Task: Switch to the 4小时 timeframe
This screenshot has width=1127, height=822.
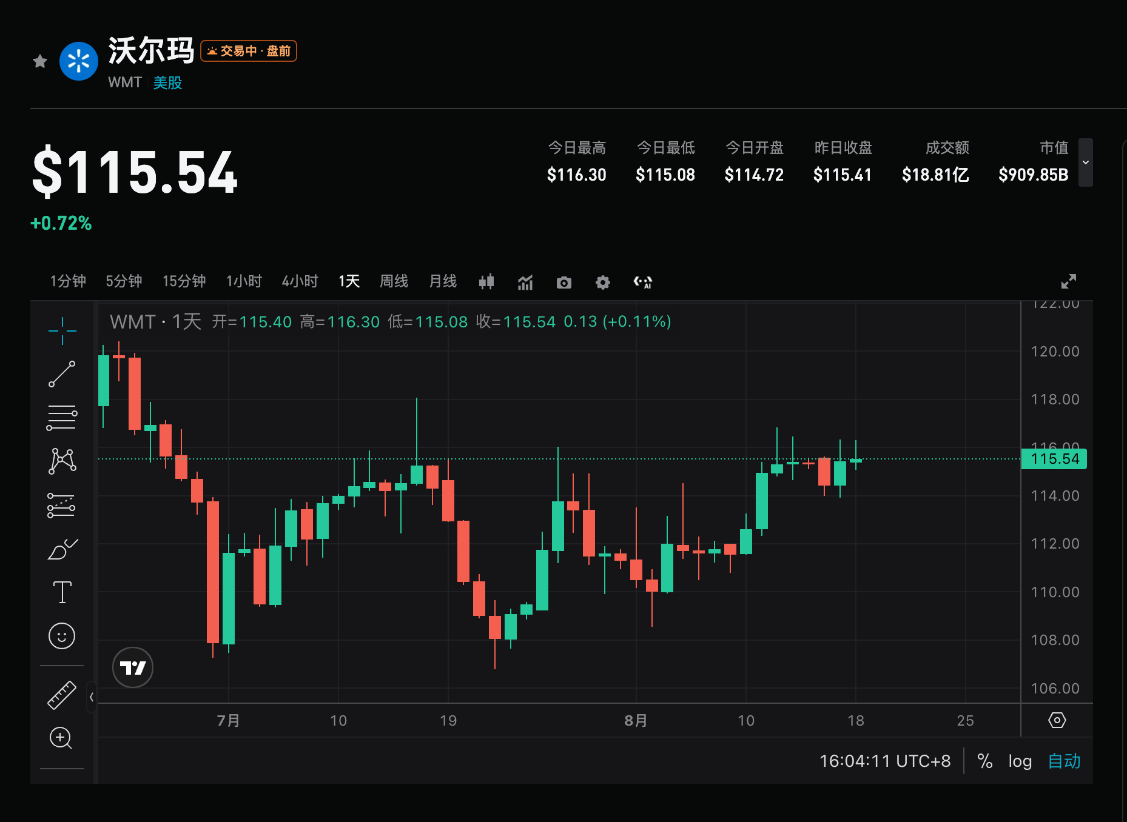Action: [x=300, y=281]
